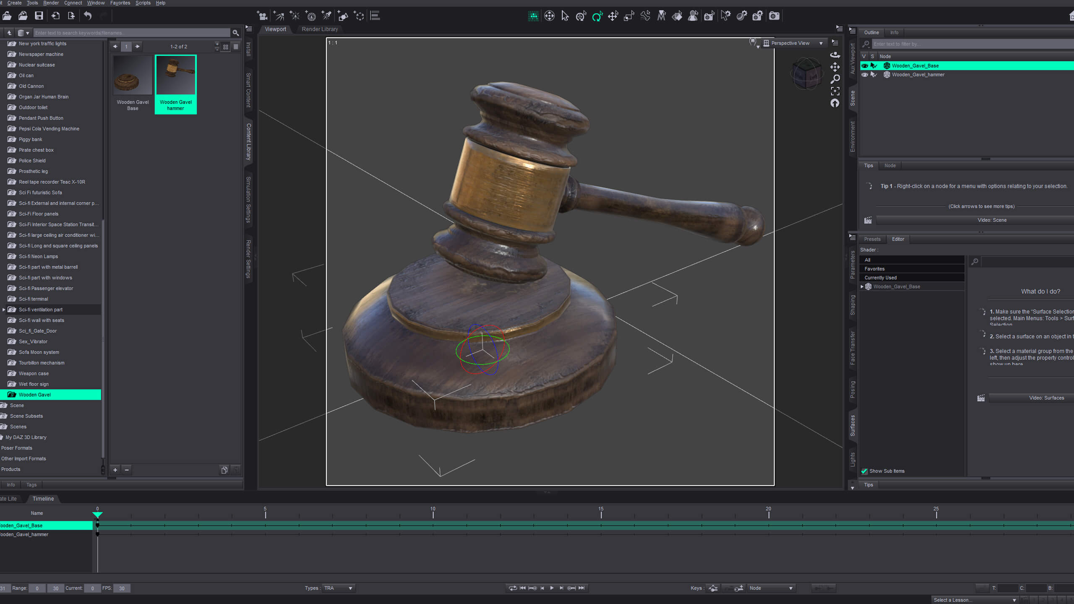Viewport: 1074px width, 604px height.
Task: Select the Node Selection arrow tool
Action: (565, 16)
